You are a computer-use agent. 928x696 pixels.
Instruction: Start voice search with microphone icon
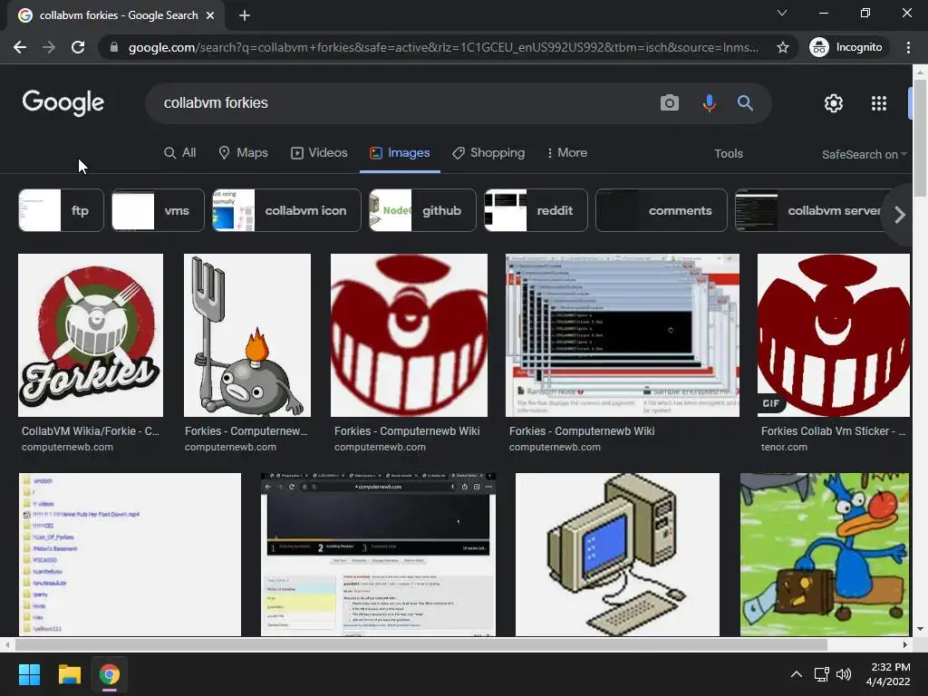pos(709,103)
